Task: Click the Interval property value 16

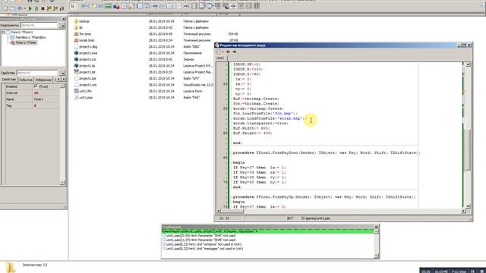Action: (46, 93)
